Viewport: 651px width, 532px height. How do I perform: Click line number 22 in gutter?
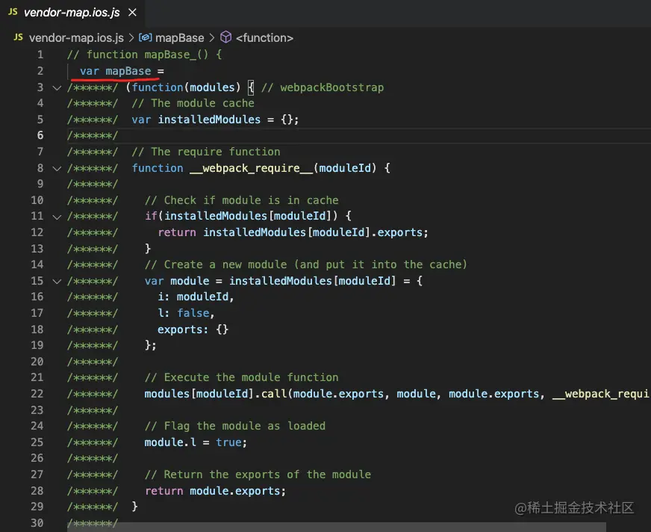pos(37,394)
